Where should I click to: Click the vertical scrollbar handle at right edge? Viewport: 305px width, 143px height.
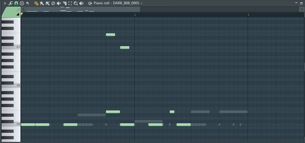[x=304, y=67]
